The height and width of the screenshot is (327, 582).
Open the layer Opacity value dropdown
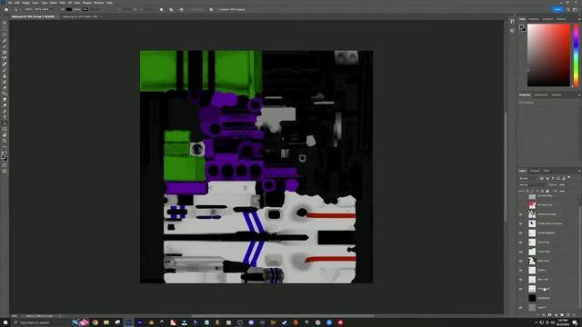562,184
